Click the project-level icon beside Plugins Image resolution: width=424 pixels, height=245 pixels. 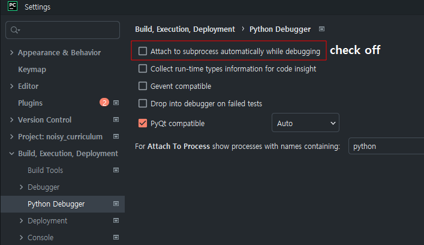pyautogui.click(x=116, y=103)
